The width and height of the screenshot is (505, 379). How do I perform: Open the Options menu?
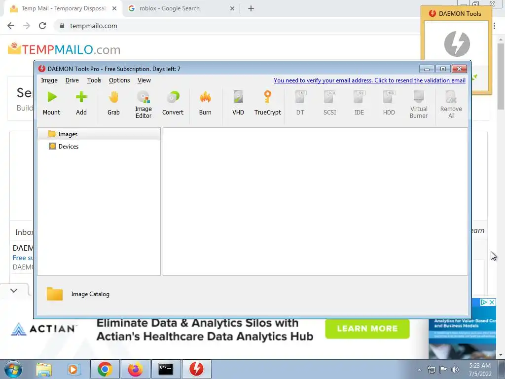pos(119,80)
